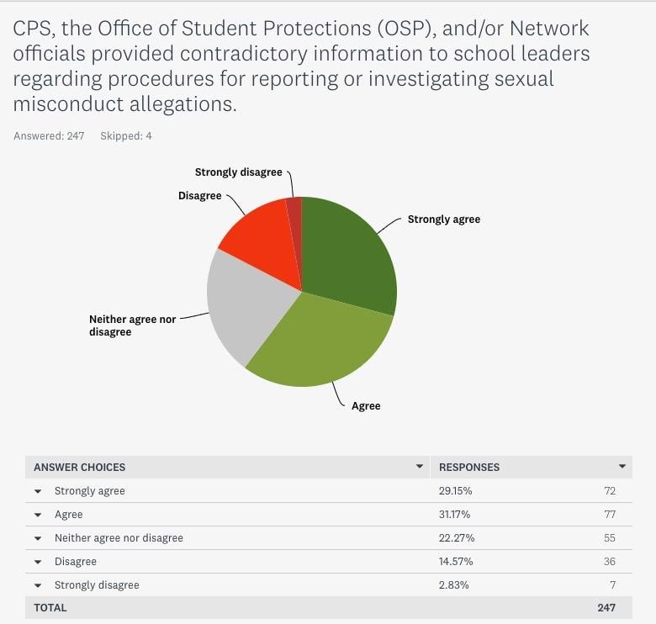Select the Agree label below the pie
Image resolution: width=656 pixels, height=624 pixels.
(366, 406)
